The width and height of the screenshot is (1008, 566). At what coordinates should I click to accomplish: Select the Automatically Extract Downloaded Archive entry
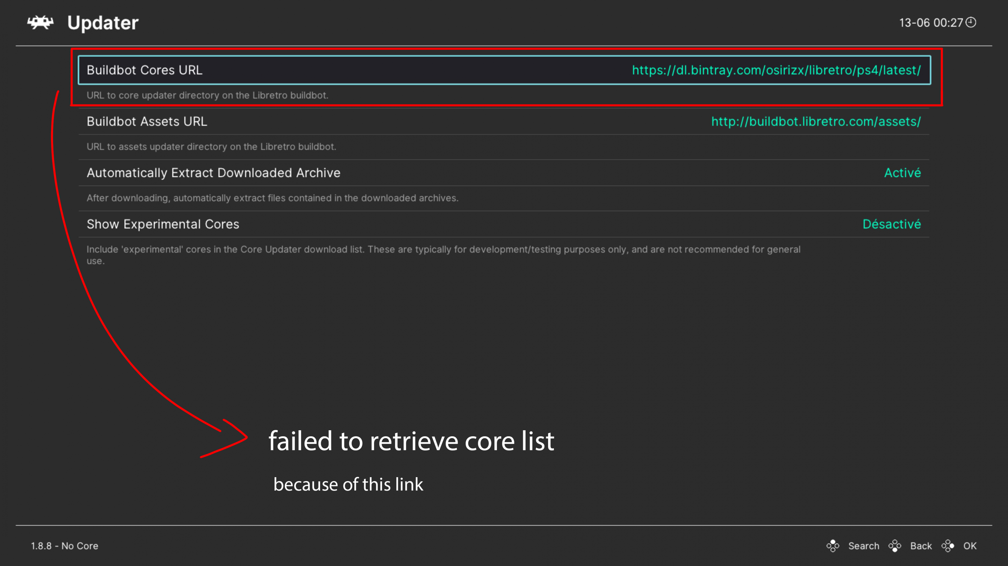tap(504, 173)
